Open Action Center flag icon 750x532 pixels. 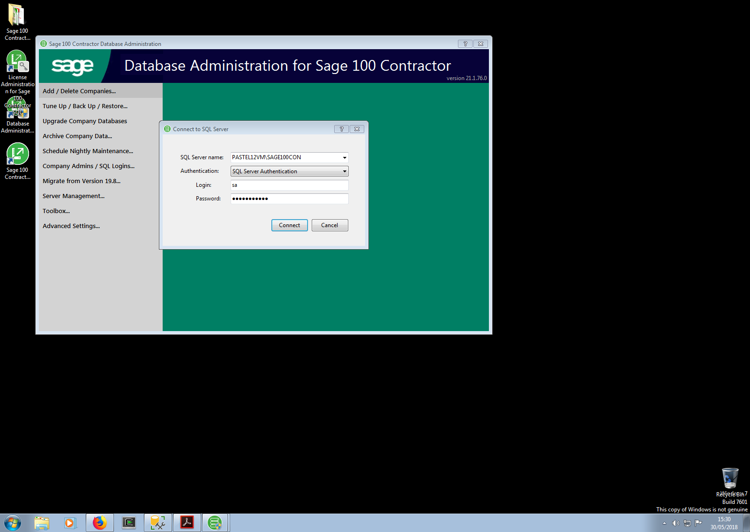click(698, 523)
